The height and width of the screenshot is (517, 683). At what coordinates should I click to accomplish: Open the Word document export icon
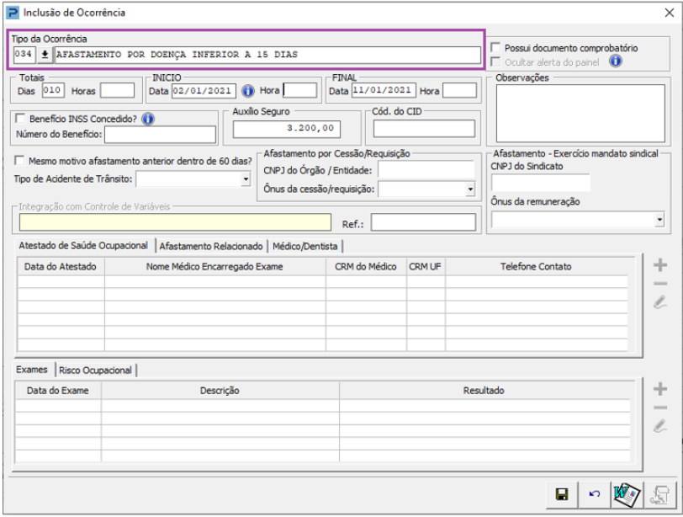[627, 494]
